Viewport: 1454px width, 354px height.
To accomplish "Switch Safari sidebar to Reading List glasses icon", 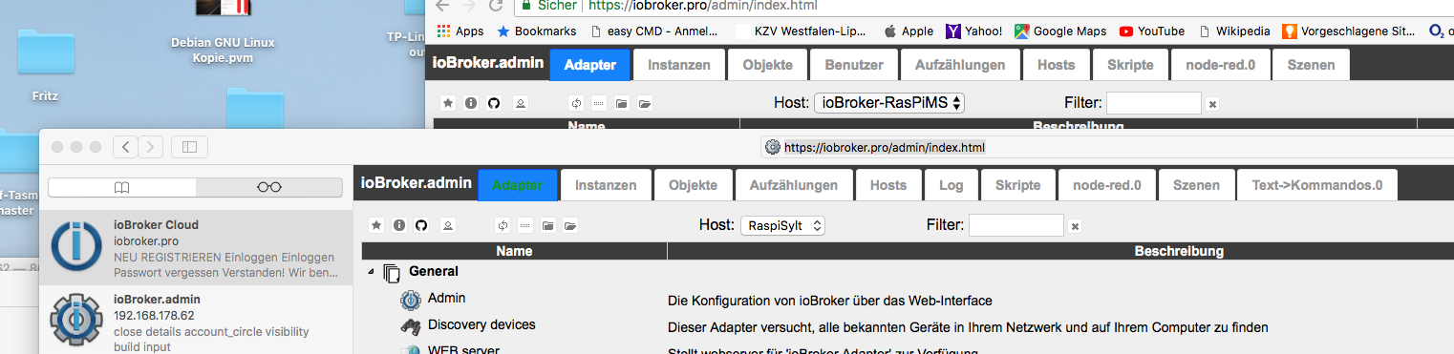I will point(269,187).
